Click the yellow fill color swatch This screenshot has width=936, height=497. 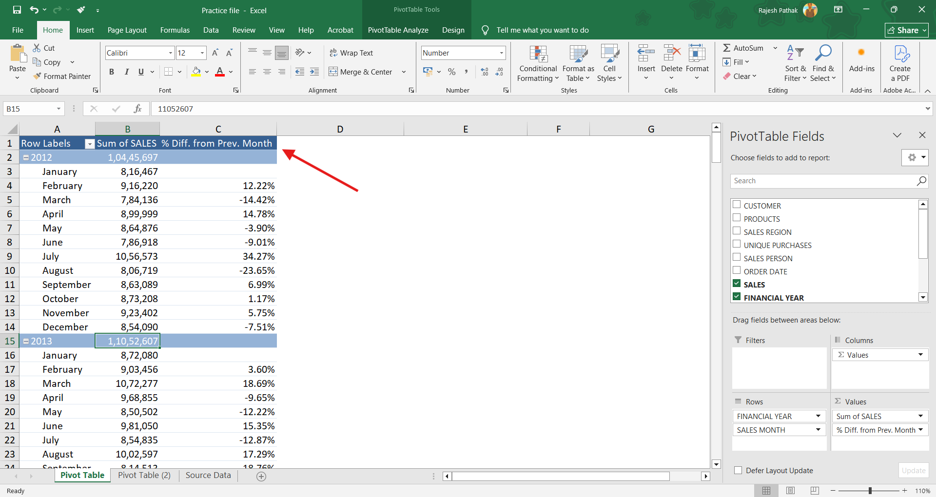[x=196, y=72]
